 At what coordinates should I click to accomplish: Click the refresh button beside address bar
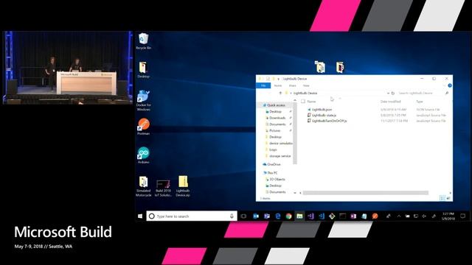392,93
